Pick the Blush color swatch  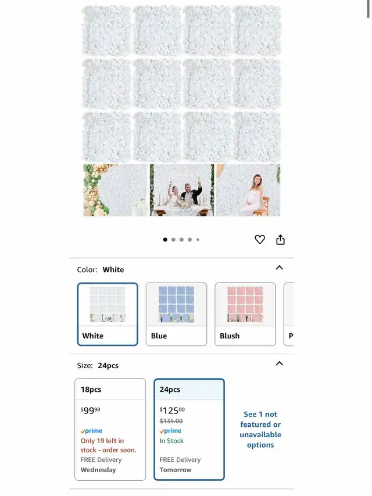pyautogui.click(x=245, y=314)
